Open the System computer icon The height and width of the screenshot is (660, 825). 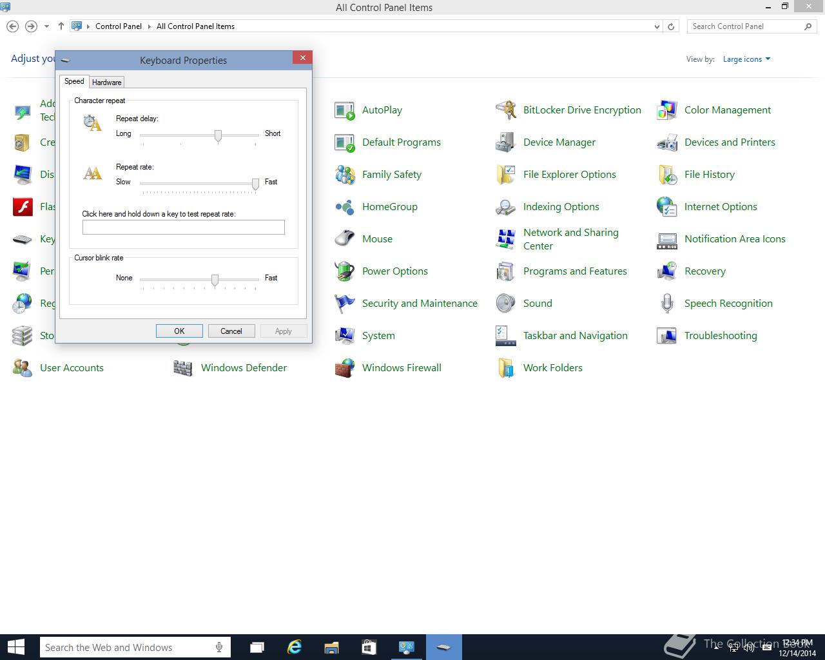point(345,336)
